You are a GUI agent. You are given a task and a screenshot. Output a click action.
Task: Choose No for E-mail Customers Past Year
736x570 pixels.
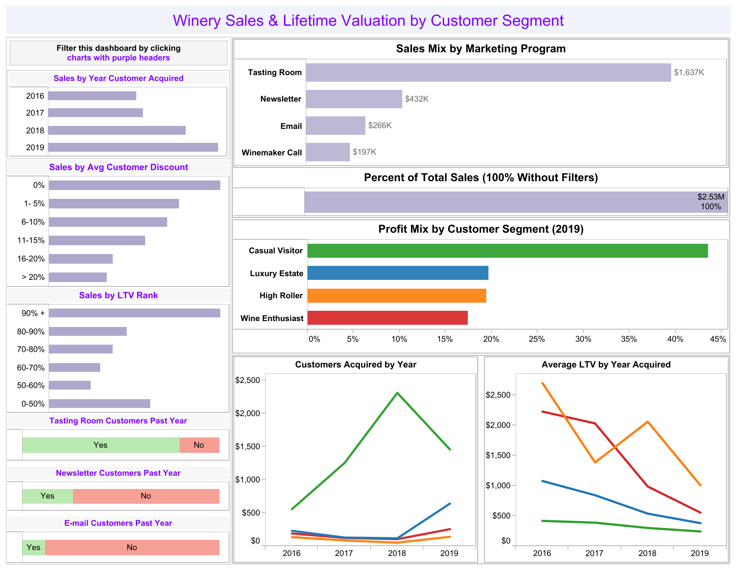click(132, 548)
